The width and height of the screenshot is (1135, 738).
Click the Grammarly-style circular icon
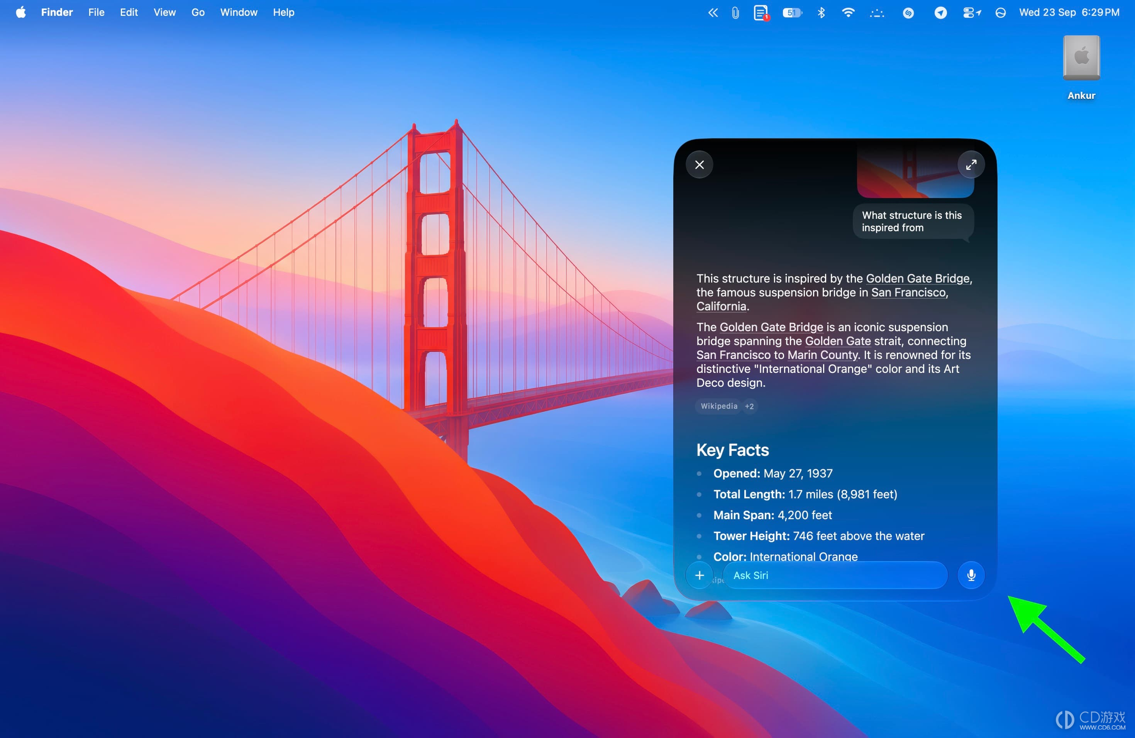coord(908,13)
